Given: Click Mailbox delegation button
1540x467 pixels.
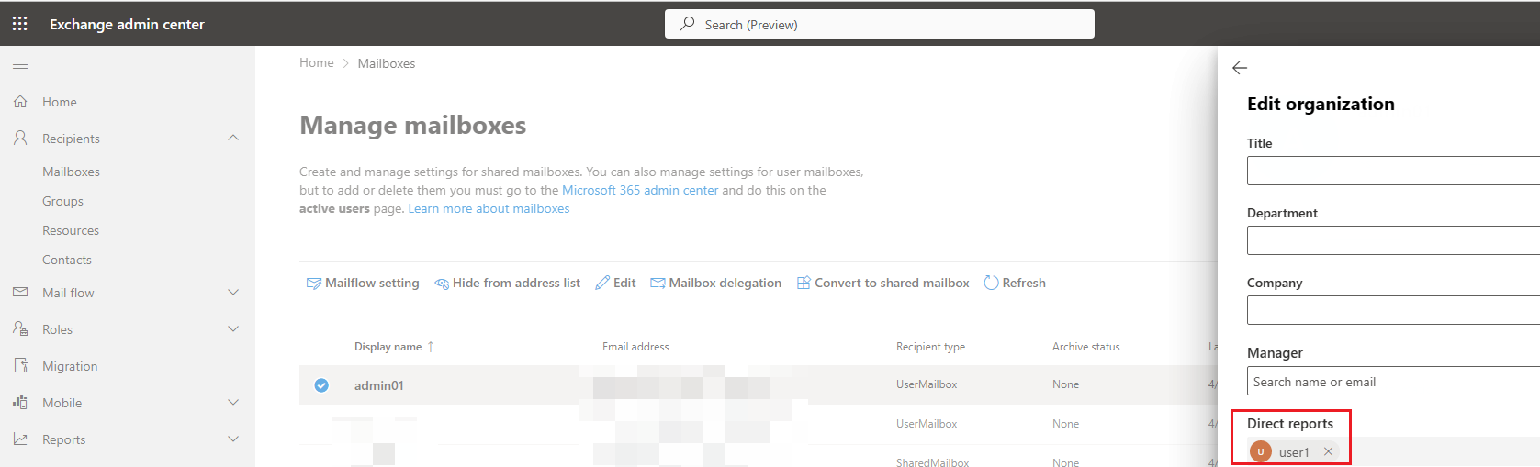Looking at the screenshot, I should [x=716, y=283].
